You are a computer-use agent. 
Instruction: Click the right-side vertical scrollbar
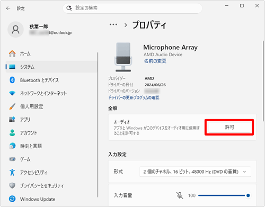263,81
